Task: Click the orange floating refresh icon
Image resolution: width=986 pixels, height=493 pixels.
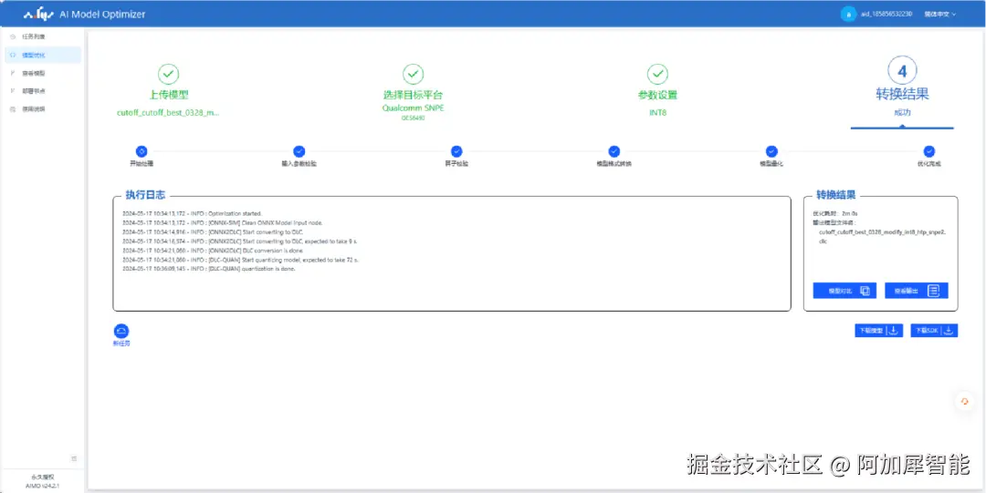Action: point(965,401)
